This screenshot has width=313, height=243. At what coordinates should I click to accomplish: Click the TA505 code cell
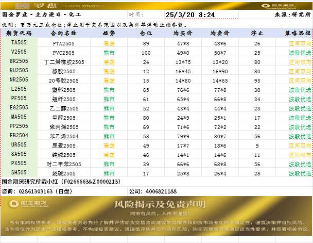click(x=19, y=42)
